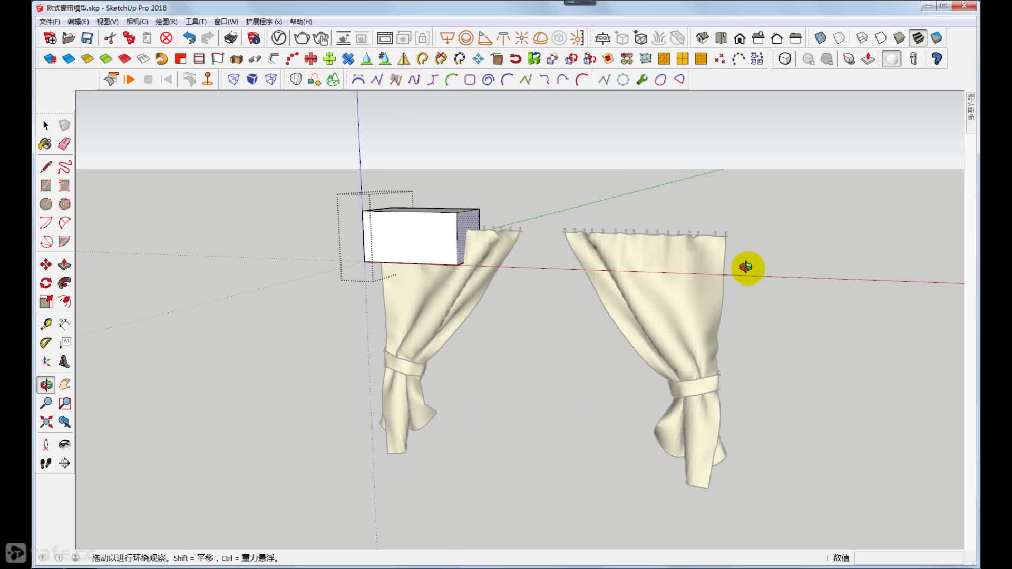Pick the Freehand drawing tool
Viewport: 1012px width, 569px height.
coord(64,167)
